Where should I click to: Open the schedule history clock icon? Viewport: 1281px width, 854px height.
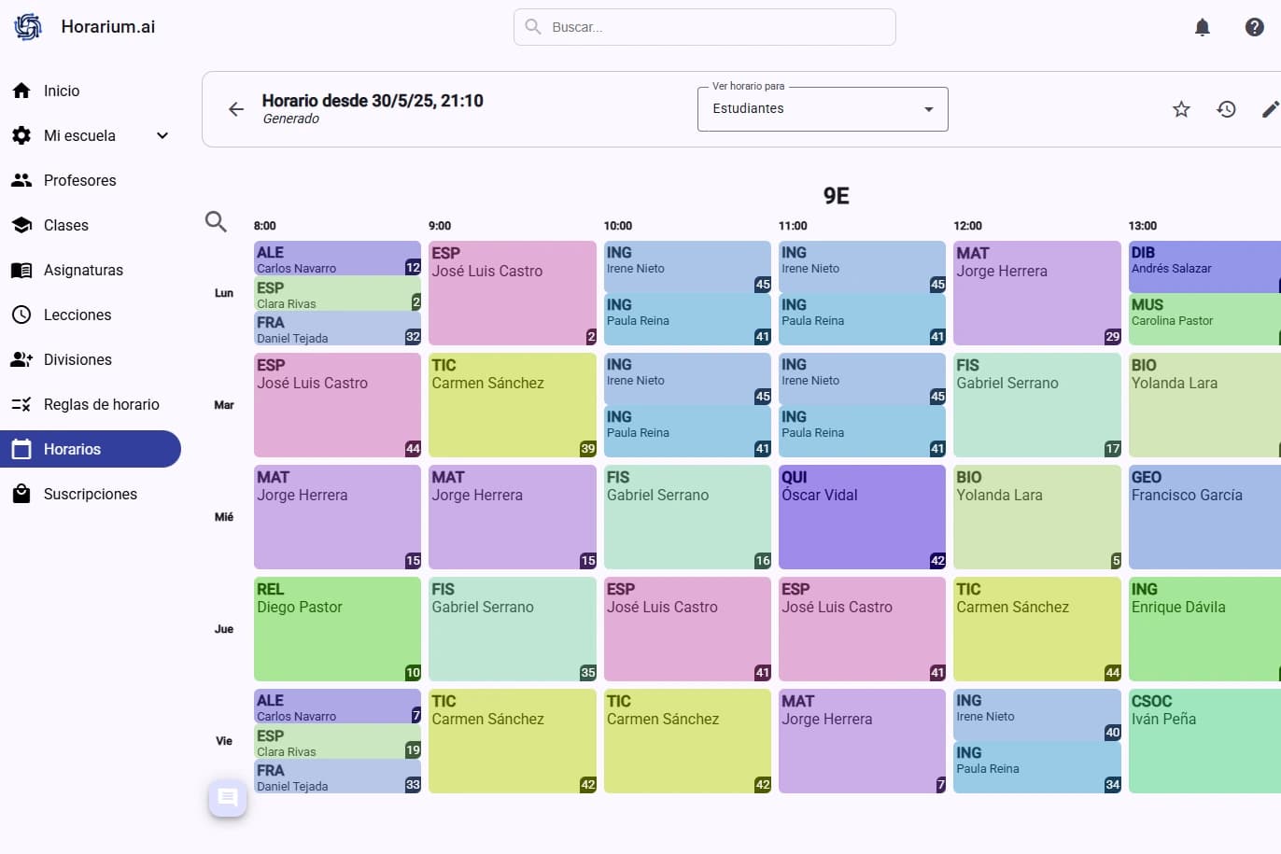(1226, 109)
